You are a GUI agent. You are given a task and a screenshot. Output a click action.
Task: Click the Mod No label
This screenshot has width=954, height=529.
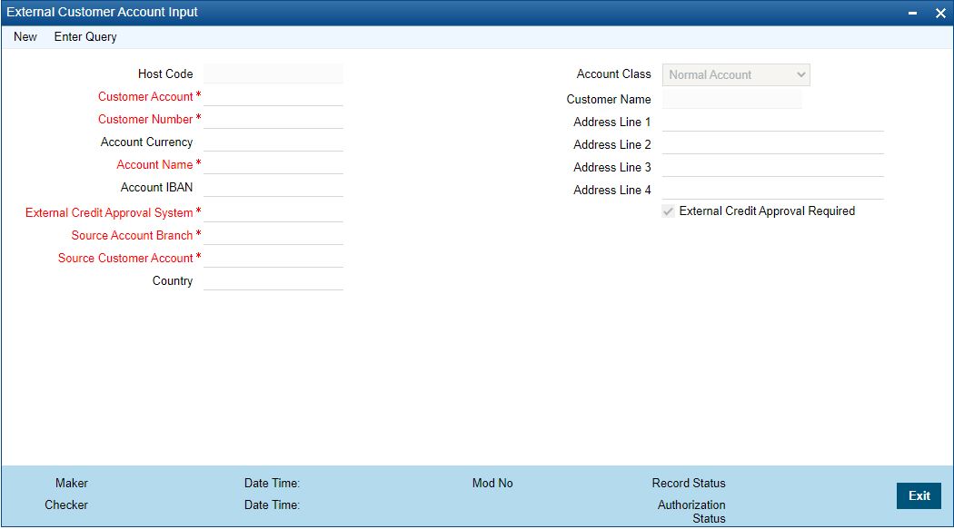[x=492, y=483]
